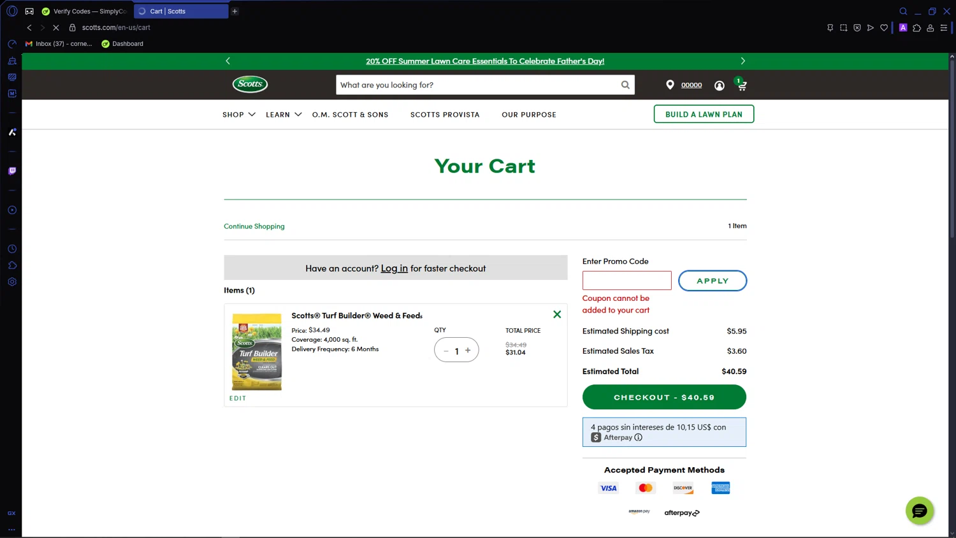The height and width of the screenshot is (538, 956).
Task: Open the profile account icon in browser toolbar
Action: point(931,27)
